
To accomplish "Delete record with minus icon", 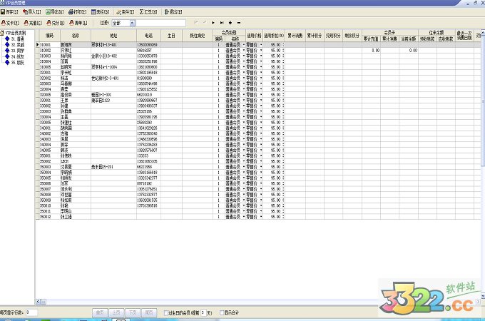I will point(239,23).
